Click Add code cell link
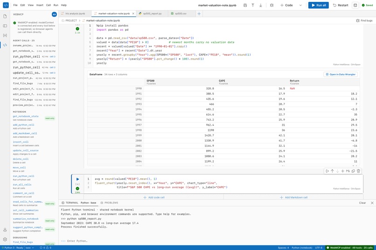376x250 pixels. tap(154, 197)
